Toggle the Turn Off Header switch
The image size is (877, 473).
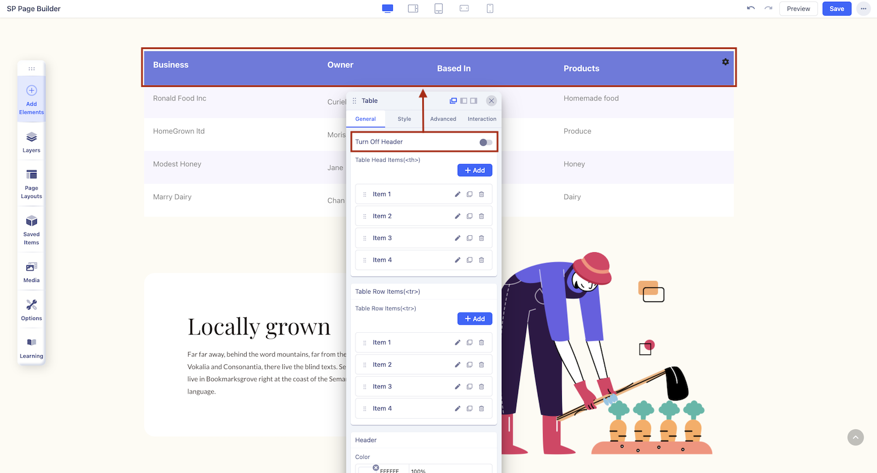pyautogui.click(x=486, y=142)
